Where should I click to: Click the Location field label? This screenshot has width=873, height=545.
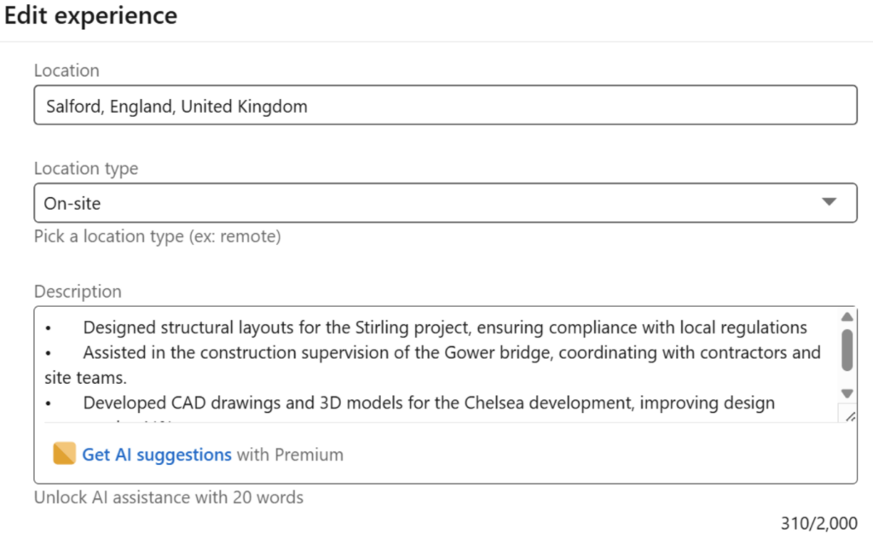(x=66, y=71)
